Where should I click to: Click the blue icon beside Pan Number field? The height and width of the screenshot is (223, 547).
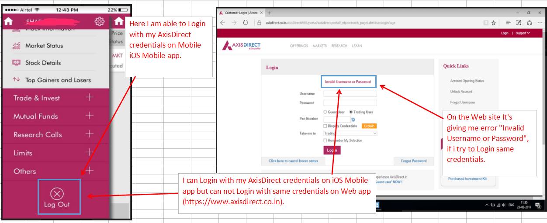(x=353, y=120)
